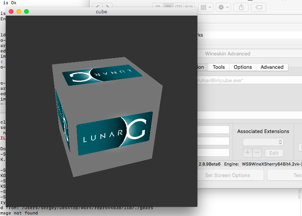Select the partially hidden Configuration tab
This screenshot has width=302, height=216.
pyautogui.click(x=202, y=67)
